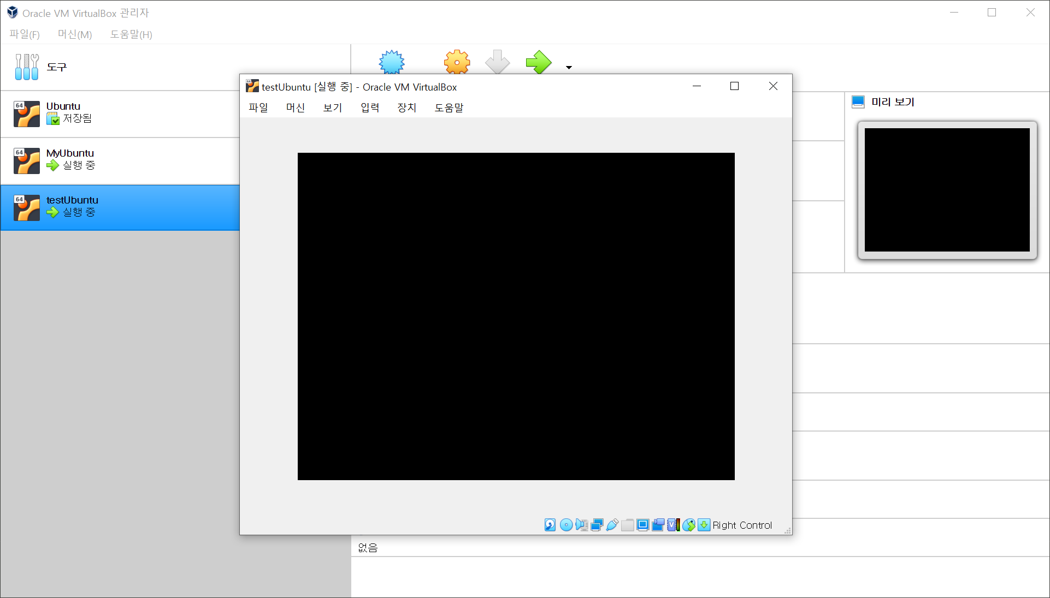Open the 장치 menu in VM window
1050x598 pixels.
(x=406, y=107)
